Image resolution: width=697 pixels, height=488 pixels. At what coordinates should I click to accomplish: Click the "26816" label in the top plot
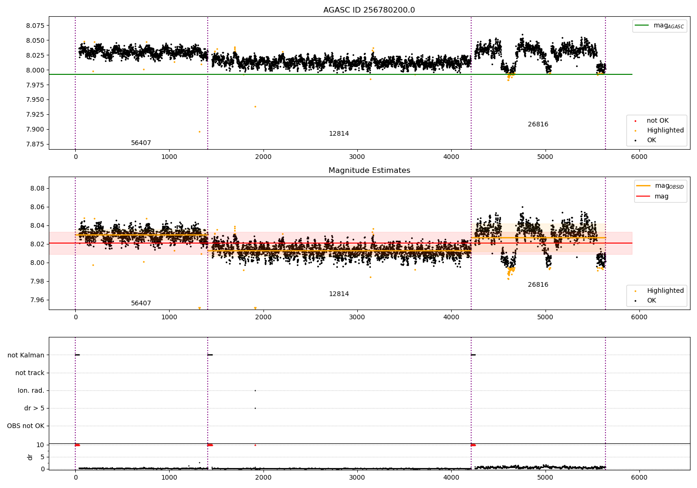pyautogui.click(x=538, y=125)
